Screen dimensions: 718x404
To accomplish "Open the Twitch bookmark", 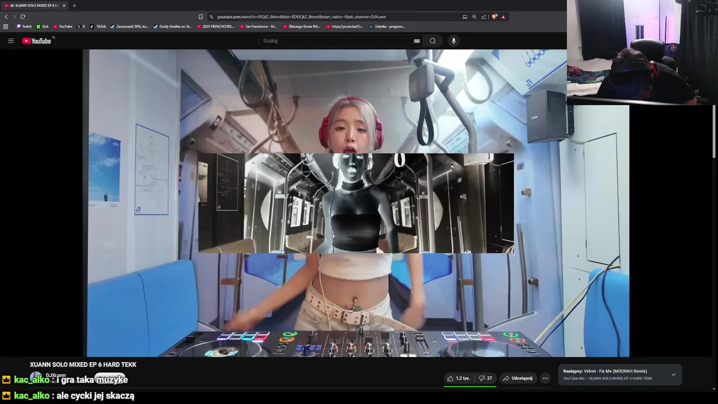I will pos(24,26).
